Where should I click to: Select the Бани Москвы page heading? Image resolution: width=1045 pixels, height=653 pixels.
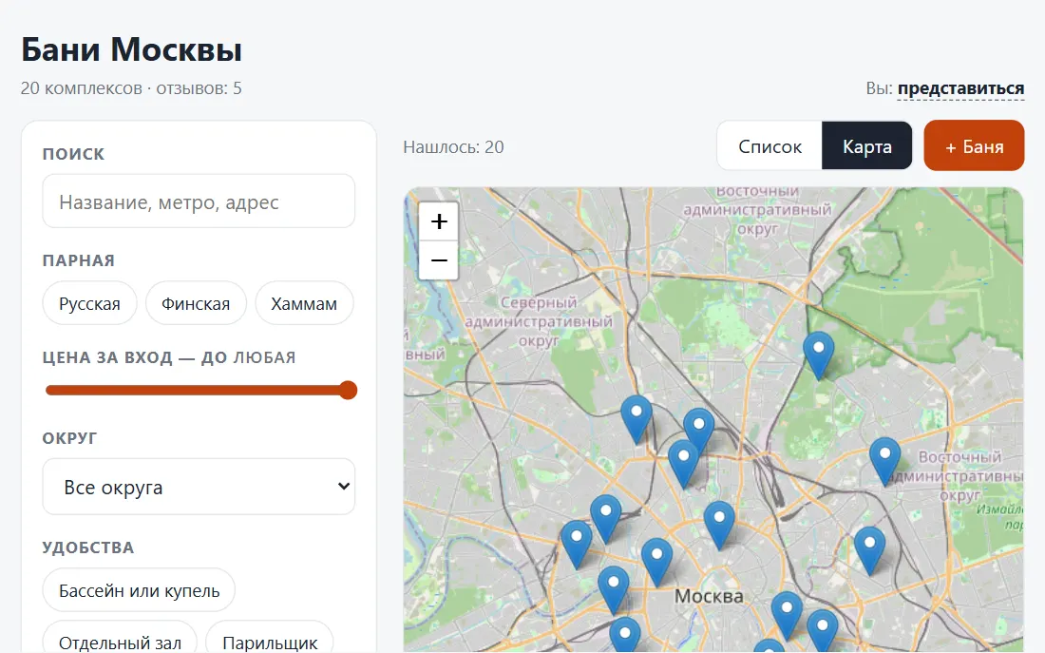(x=131, y=49)
